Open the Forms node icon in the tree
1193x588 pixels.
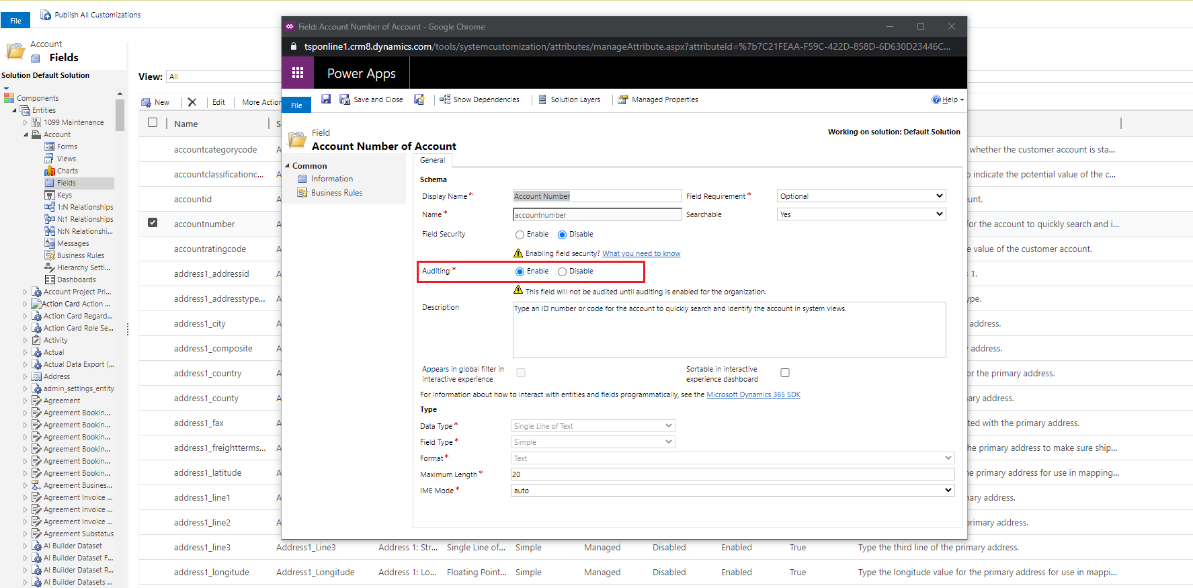[50, 146]
